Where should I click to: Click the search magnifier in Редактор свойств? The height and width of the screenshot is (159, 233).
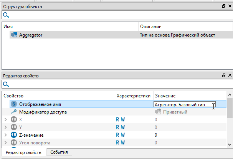click(x=6, y=84)
